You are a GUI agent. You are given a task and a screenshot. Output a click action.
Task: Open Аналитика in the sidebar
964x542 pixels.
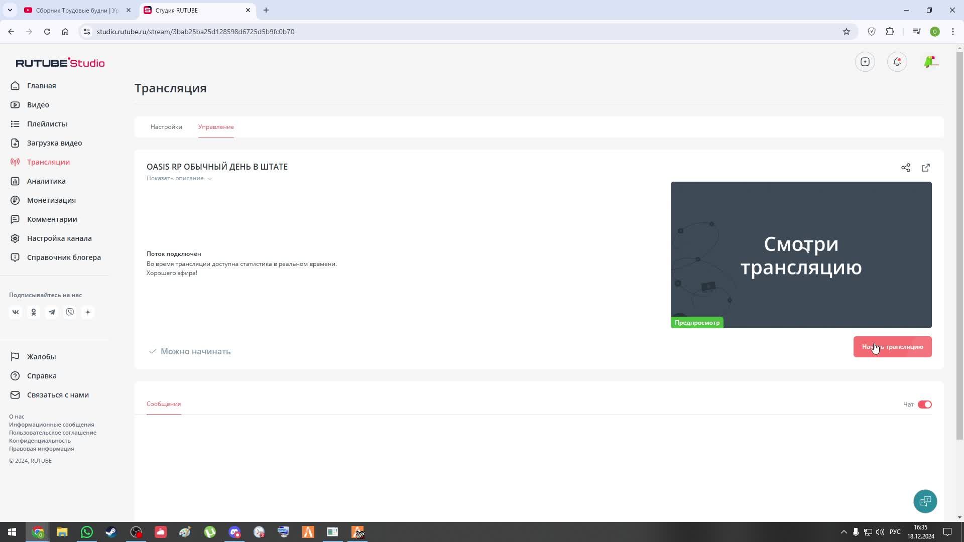tap(46, 181)
